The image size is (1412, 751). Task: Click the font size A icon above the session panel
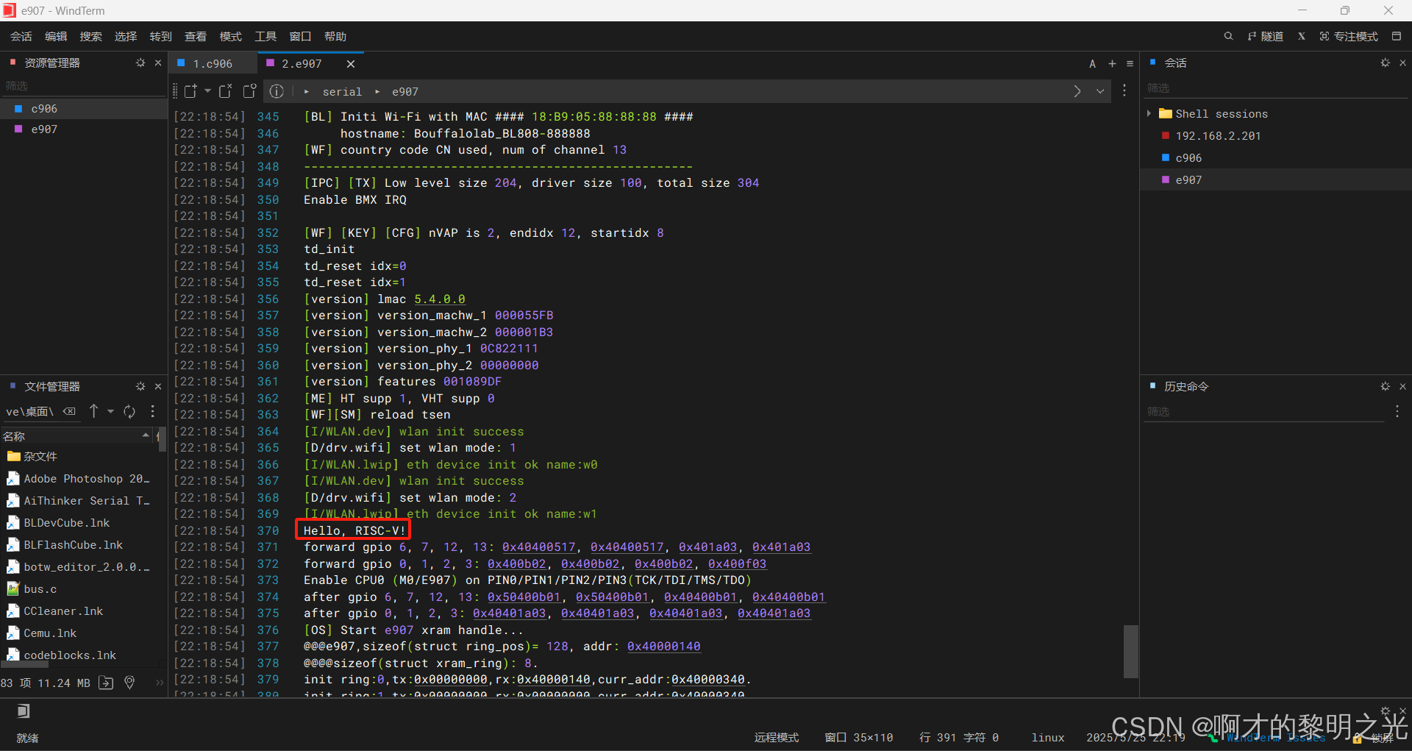click(1093, 64)
